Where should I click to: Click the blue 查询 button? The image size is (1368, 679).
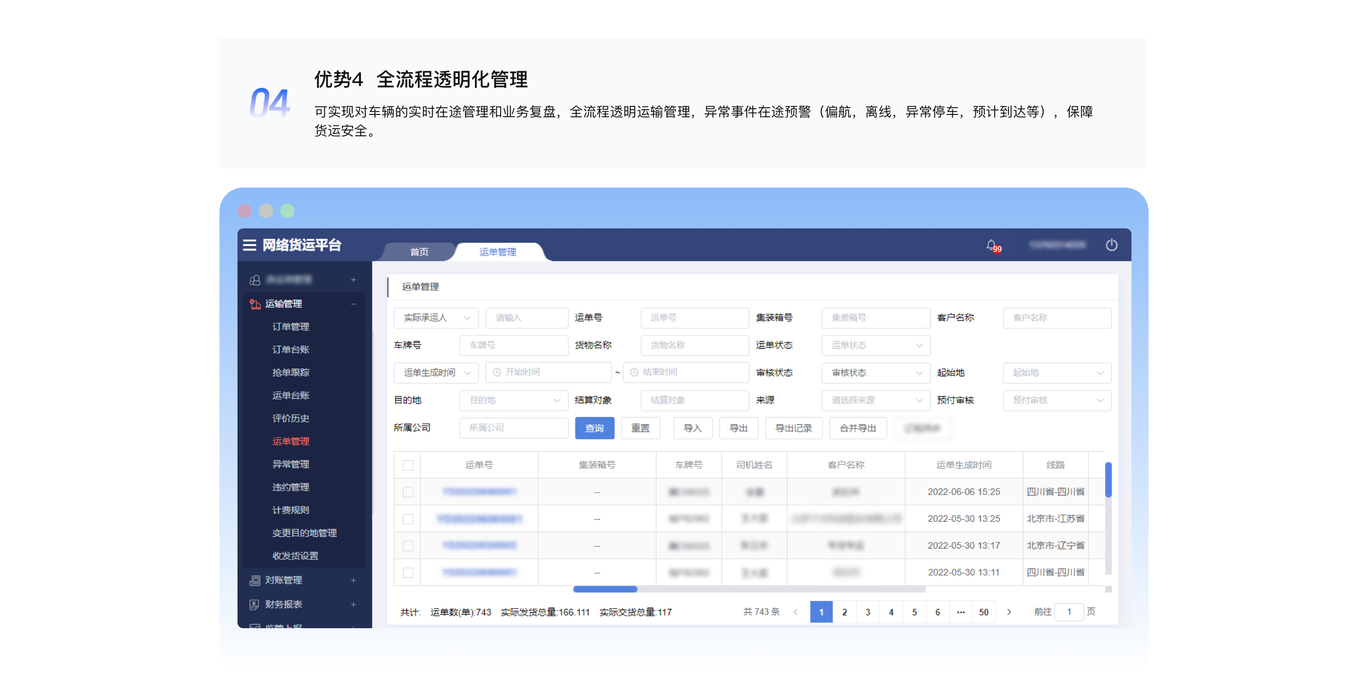pos(594,428)
